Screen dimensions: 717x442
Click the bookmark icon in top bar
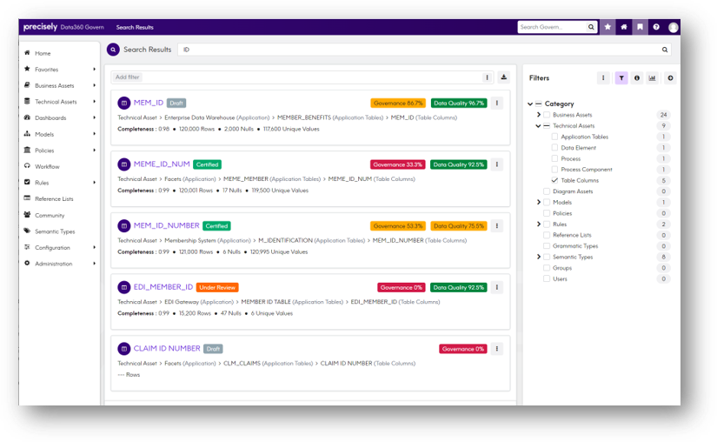point(640,27)
